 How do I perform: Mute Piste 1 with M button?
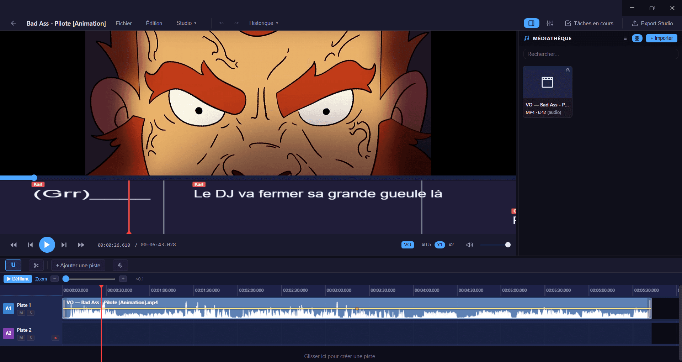pyautogui.click(x=21, y=313)
